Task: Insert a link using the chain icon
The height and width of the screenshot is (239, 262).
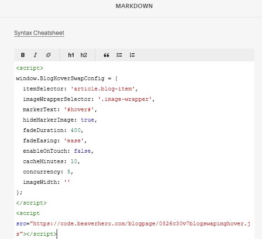Action: pos(48,55)
